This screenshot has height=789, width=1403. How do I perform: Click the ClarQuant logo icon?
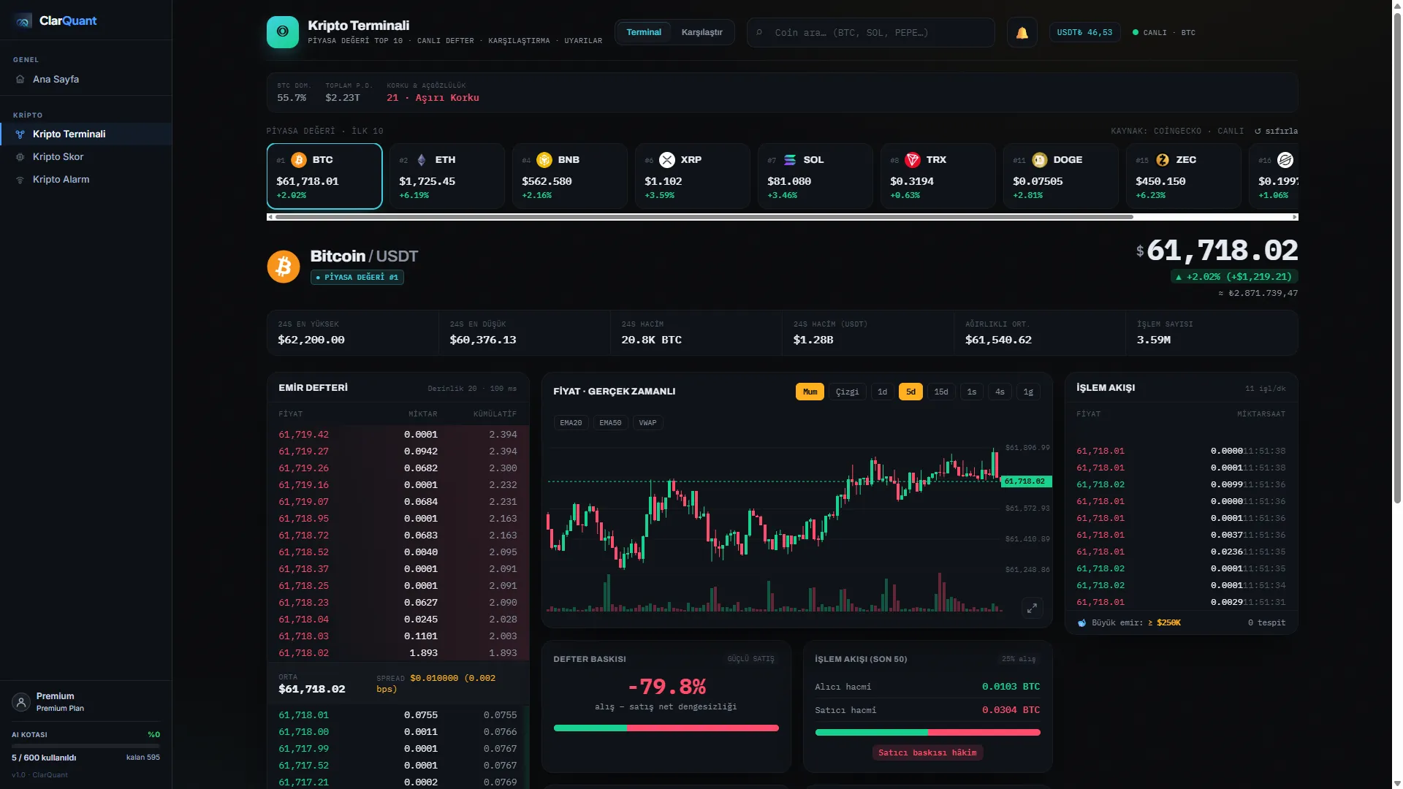pyautogui.click(x=23, y=21)
